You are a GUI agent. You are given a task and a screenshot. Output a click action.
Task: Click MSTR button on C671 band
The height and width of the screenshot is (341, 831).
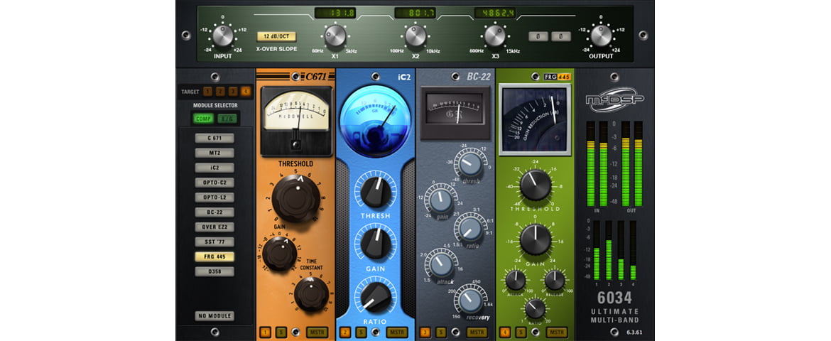click(317, 332)
